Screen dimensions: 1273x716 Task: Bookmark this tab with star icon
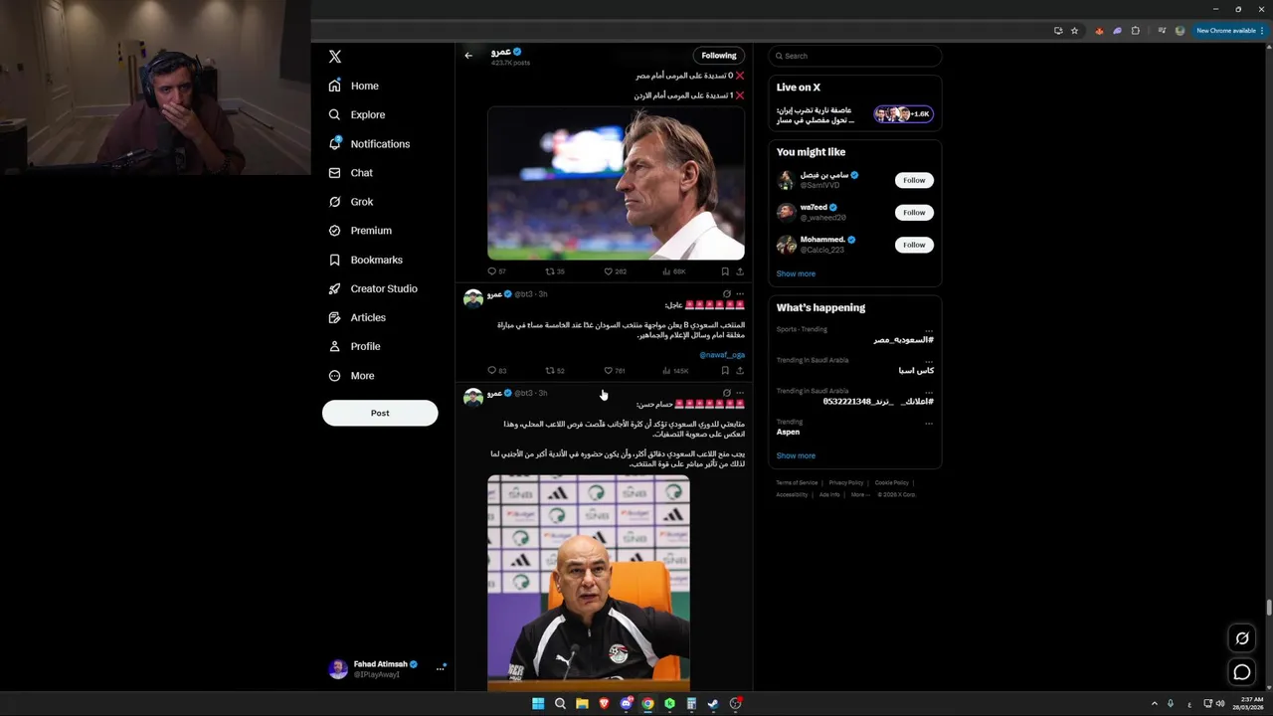point(1074,31)
